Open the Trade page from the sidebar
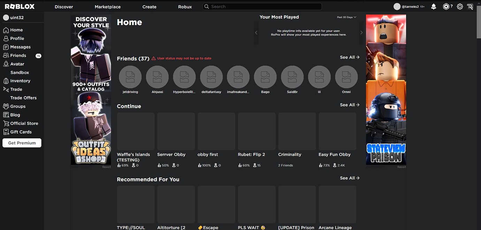Screen dimensions: 481x230 (15, 89)
